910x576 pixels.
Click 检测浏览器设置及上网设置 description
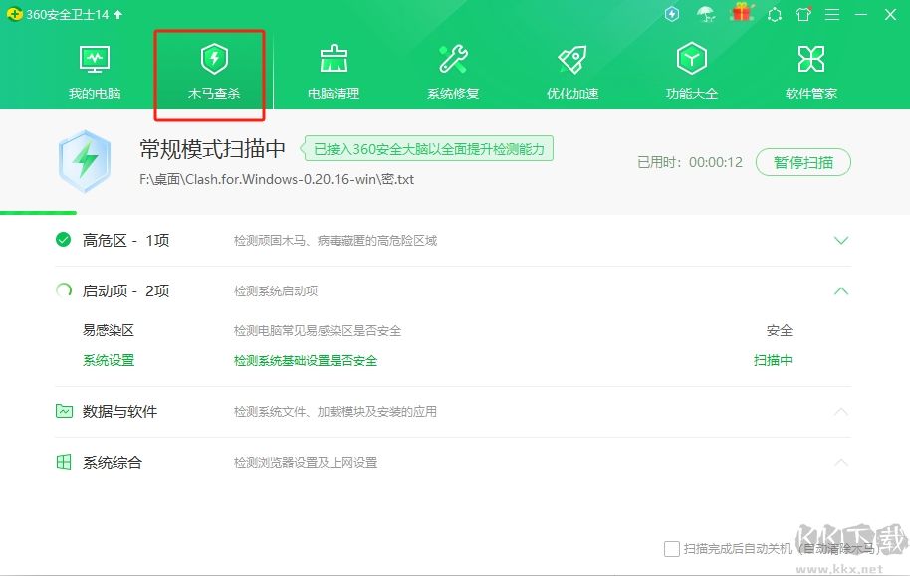pos(306,463)
